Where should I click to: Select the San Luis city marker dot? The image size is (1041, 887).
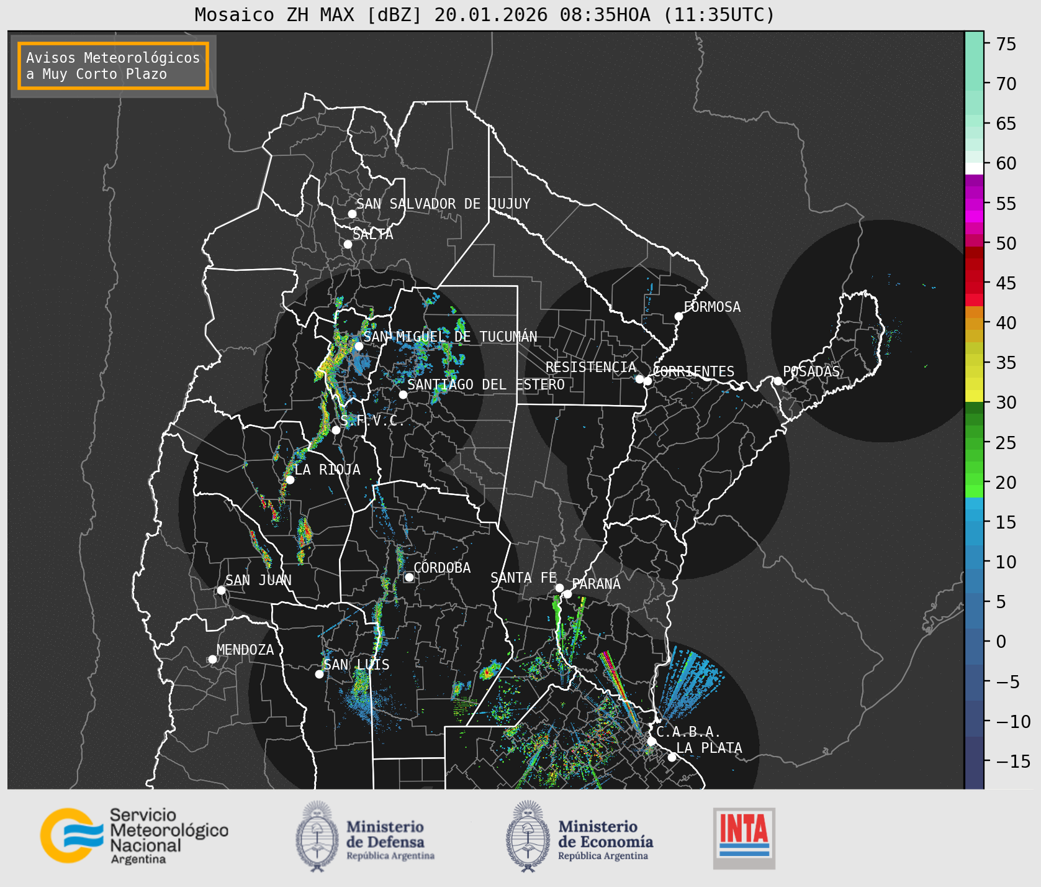point(319,674)
